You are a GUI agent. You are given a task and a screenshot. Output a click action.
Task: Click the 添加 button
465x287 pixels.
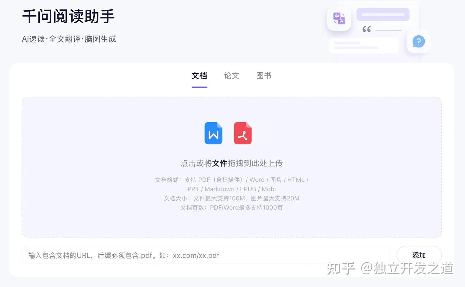pyautogui.click(x=419, y=255)
